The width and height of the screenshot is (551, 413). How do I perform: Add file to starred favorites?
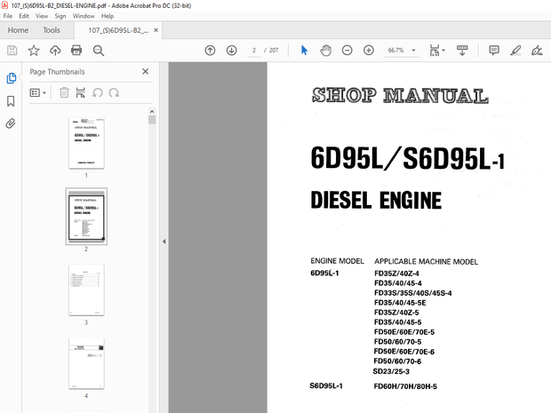tap(34, 51)
